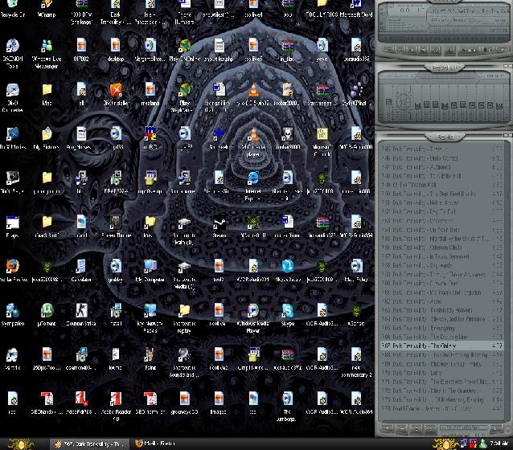This screenshot has width=513, height=450.
Task: Click Winamp pause button
Action: pos(412,50)
